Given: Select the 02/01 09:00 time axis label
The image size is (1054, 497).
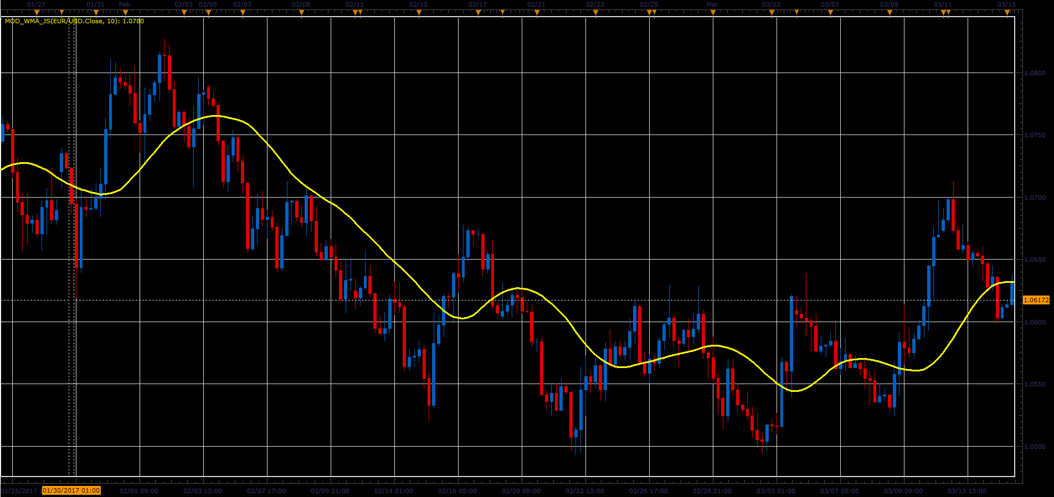Looking at the screenshot, I should coord(139,491).
